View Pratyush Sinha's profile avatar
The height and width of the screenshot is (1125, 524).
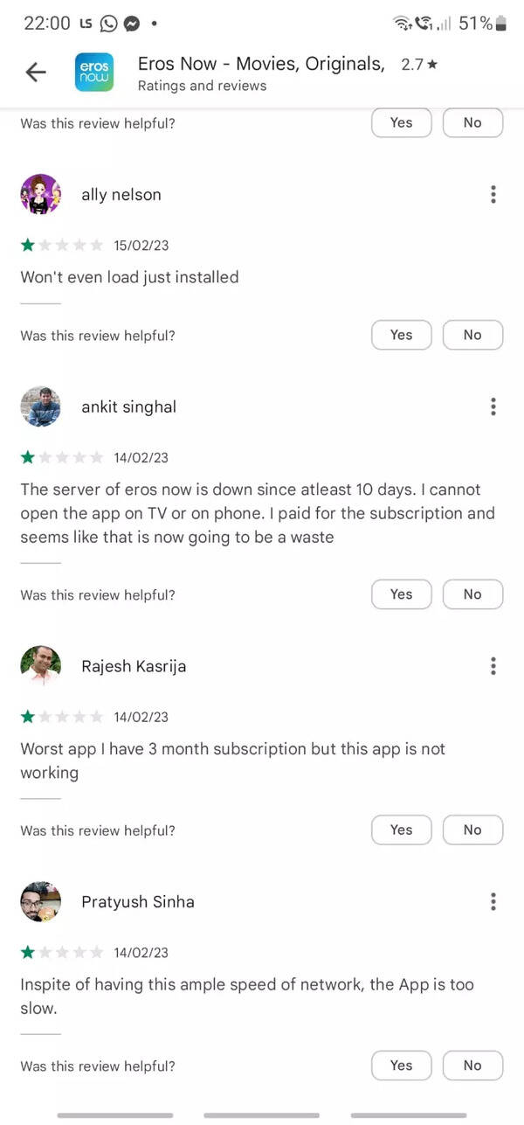click(40, 901)
